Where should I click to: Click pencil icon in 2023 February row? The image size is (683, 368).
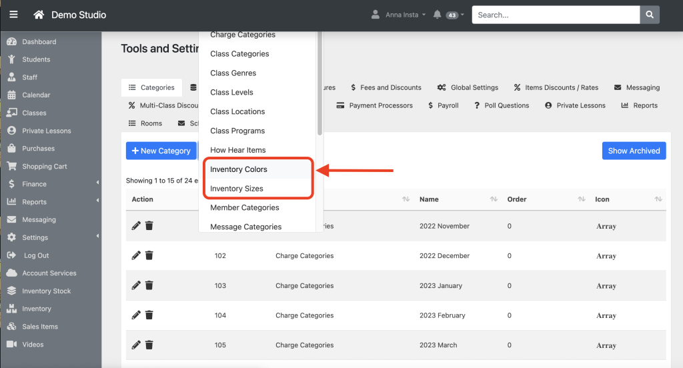(136, 315)
